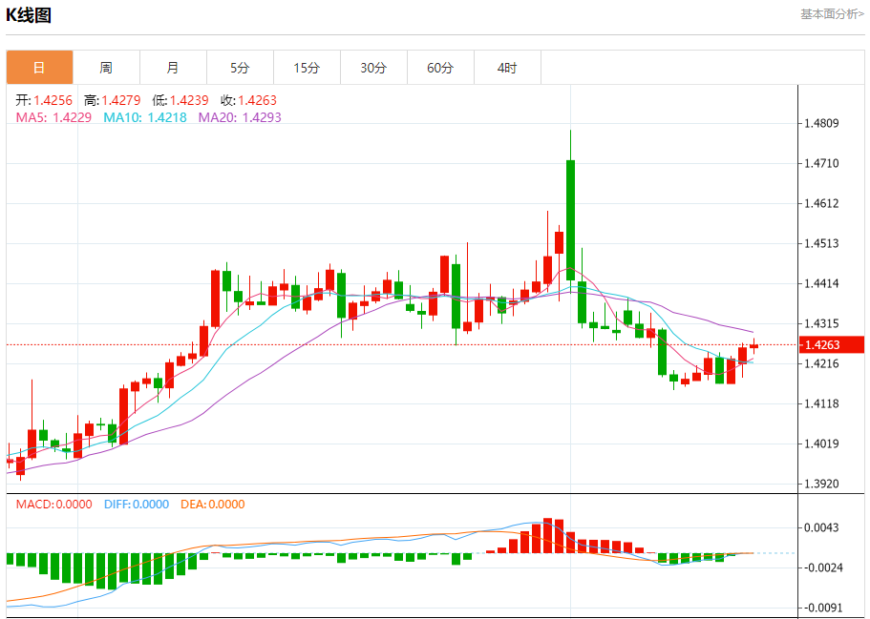870x619 pixels.
Task: Switch to the 月 monthly tab
Action: 173,68
